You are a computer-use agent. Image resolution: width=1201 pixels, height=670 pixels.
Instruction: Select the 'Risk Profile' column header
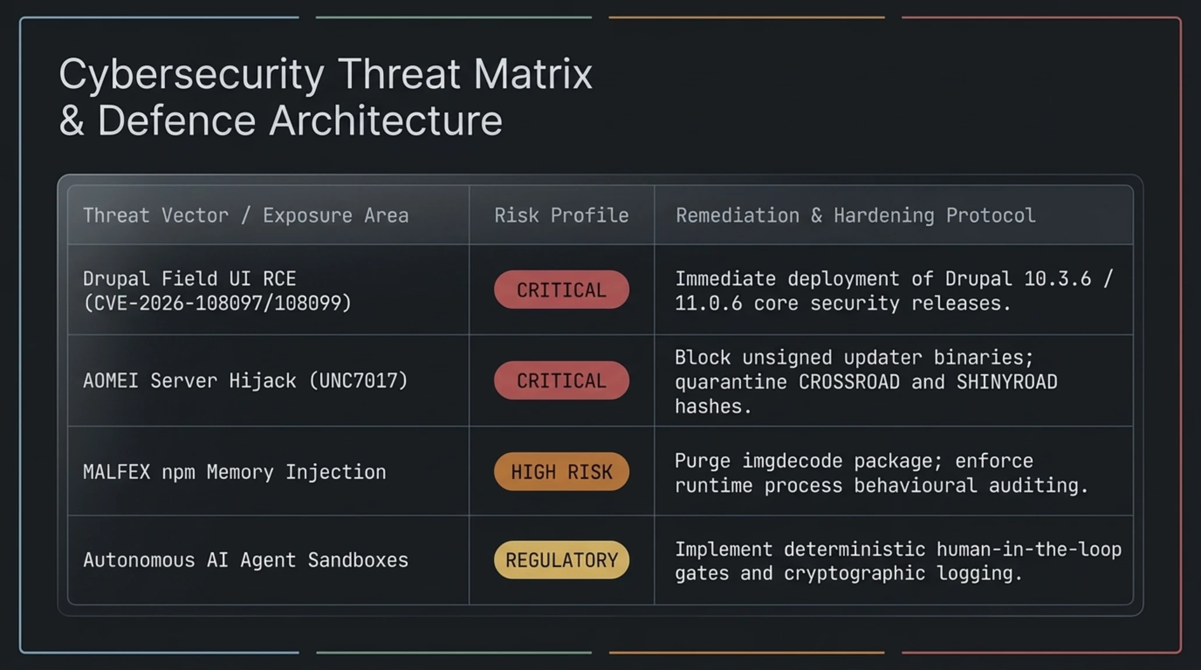point(562,216)
